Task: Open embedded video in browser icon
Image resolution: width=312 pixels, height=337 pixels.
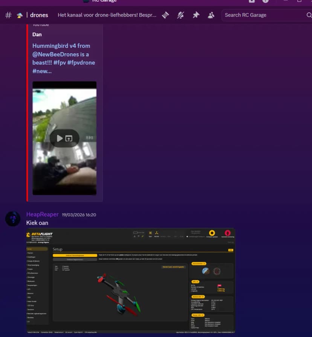Action: (69, 138)
